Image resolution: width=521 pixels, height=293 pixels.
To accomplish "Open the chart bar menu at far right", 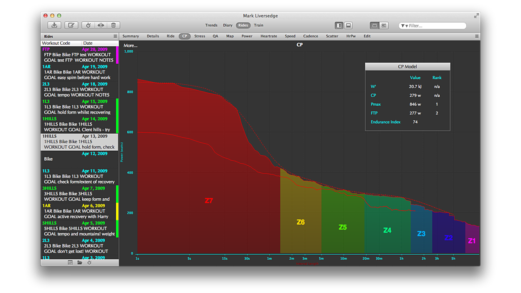I will (477, 36).
